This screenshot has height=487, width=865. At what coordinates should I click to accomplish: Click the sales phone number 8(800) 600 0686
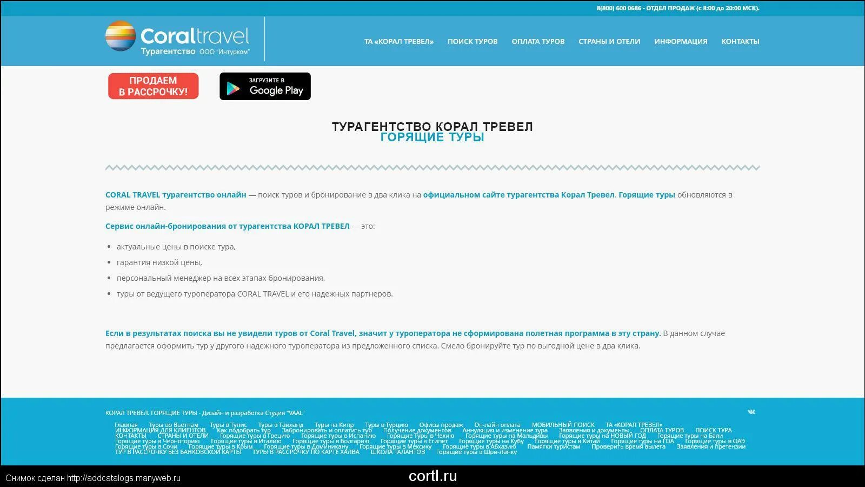(618, 8)
